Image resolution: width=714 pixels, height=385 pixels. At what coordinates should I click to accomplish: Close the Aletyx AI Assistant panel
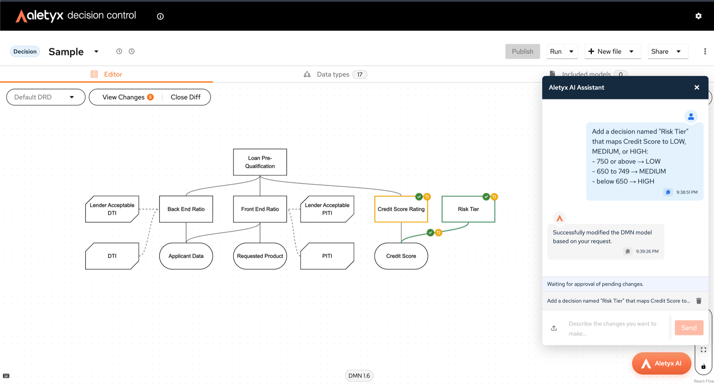pos(697,87)
